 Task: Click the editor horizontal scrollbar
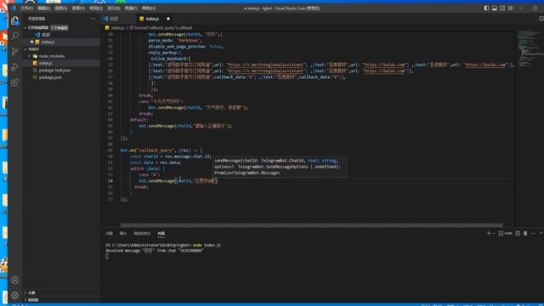311,225
